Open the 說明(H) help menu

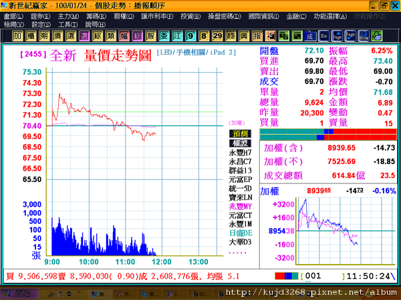tap(95, 25)
